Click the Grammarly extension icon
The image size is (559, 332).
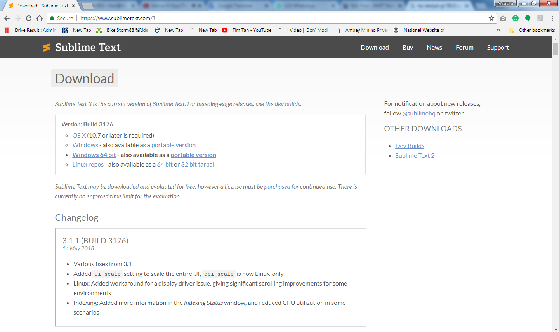tap(516, 18)
